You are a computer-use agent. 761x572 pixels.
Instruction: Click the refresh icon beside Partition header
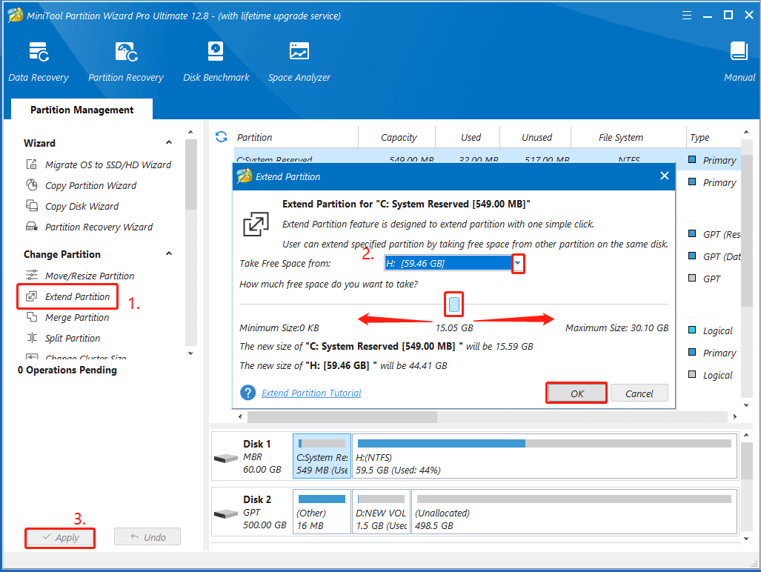pos(222,137)
